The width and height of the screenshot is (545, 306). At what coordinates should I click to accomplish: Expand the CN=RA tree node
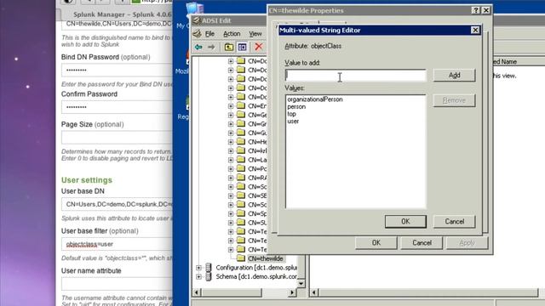point(231,178)
